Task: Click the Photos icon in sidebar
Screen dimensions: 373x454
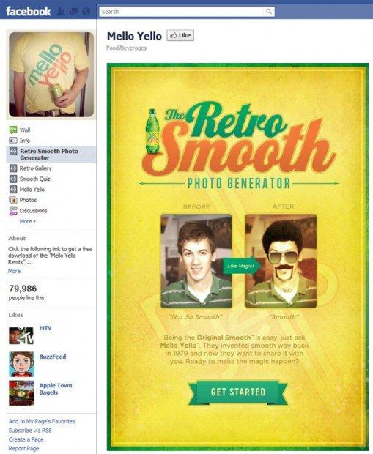Action: tap(13, 200)
